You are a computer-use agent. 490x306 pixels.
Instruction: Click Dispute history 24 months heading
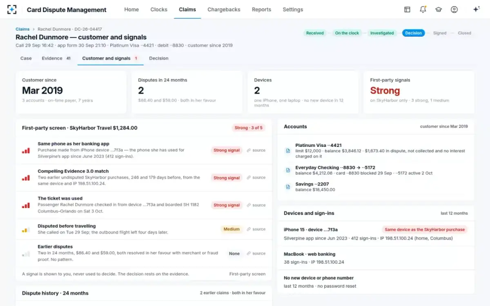click(55, 293)
